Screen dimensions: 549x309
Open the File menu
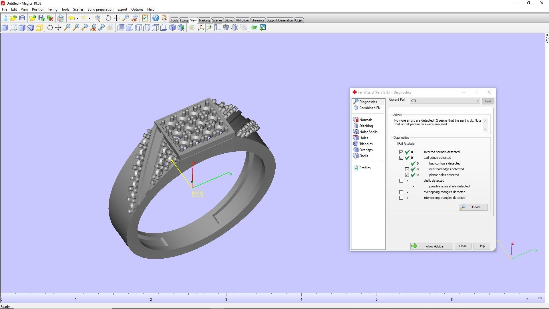(5, 9)
